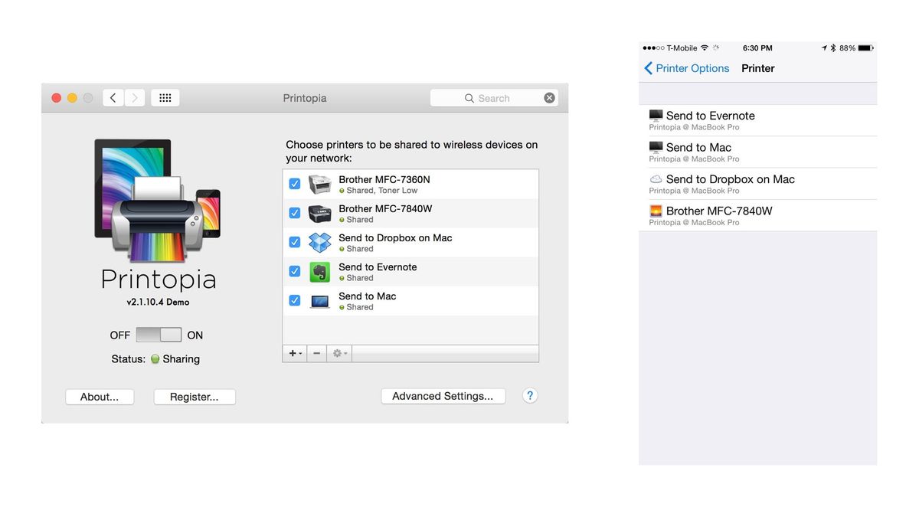Screen dimensions: 919x507
Task: Disable sharing for Send to Dropbox on Mac
Action: point(294,242)
